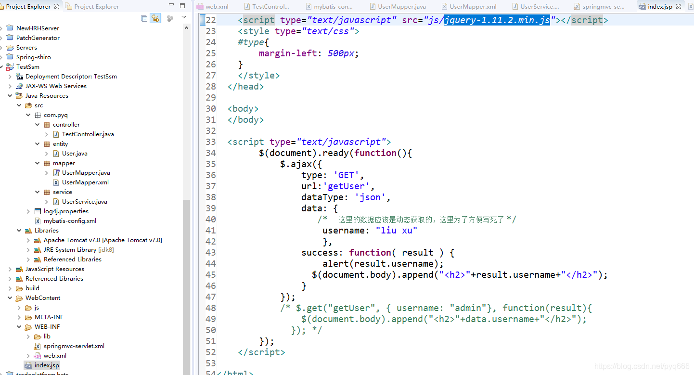Click the grayed filter spheres toolbar icon
This screenshot has width=694, height=375.
point(170,18)
